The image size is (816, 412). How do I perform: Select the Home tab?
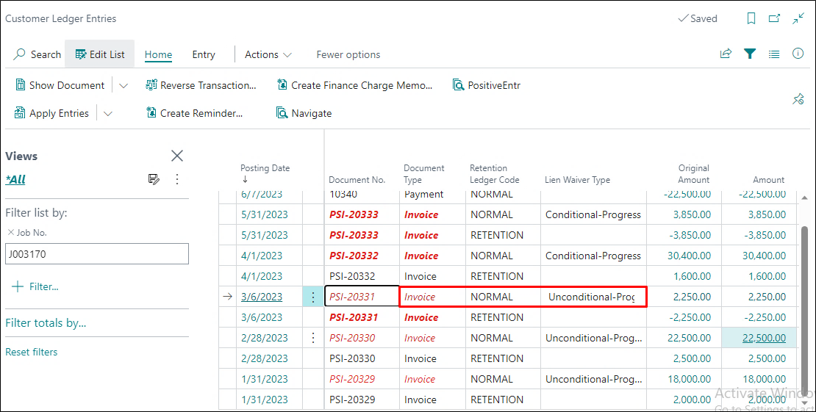[158, 54]
